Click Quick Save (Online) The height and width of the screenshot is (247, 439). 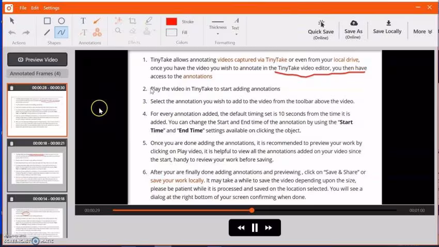tap(321, 30)
